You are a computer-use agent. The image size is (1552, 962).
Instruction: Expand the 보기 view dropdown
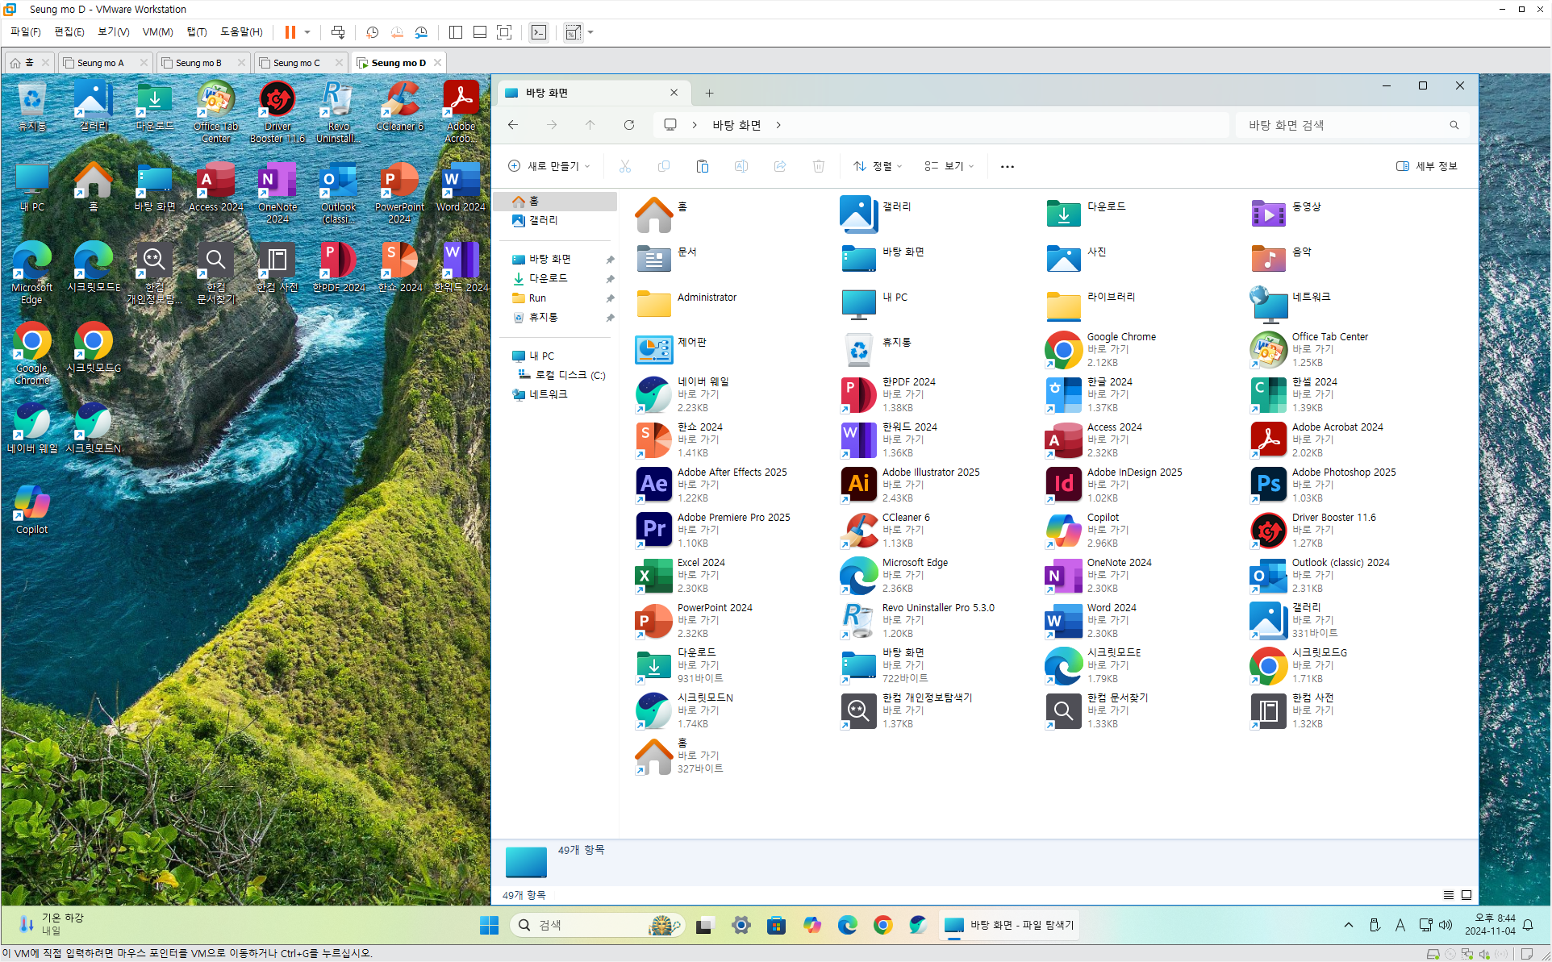click(949, 166)
